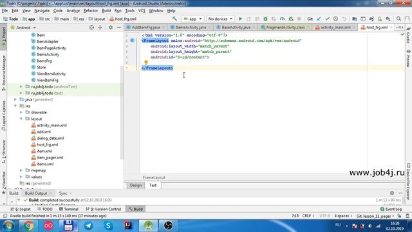Open the TODO tool window
Viewport: 412px width, 232px height.
(x=45, y=209)
